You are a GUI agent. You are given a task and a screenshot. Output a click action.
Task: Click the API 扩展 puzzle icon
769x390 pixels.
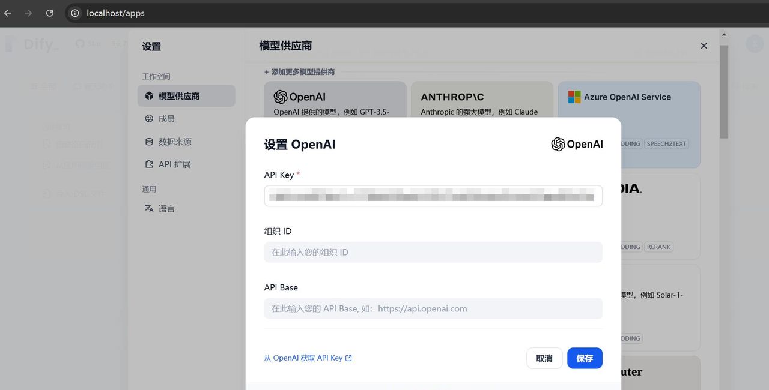pos(149,163)
